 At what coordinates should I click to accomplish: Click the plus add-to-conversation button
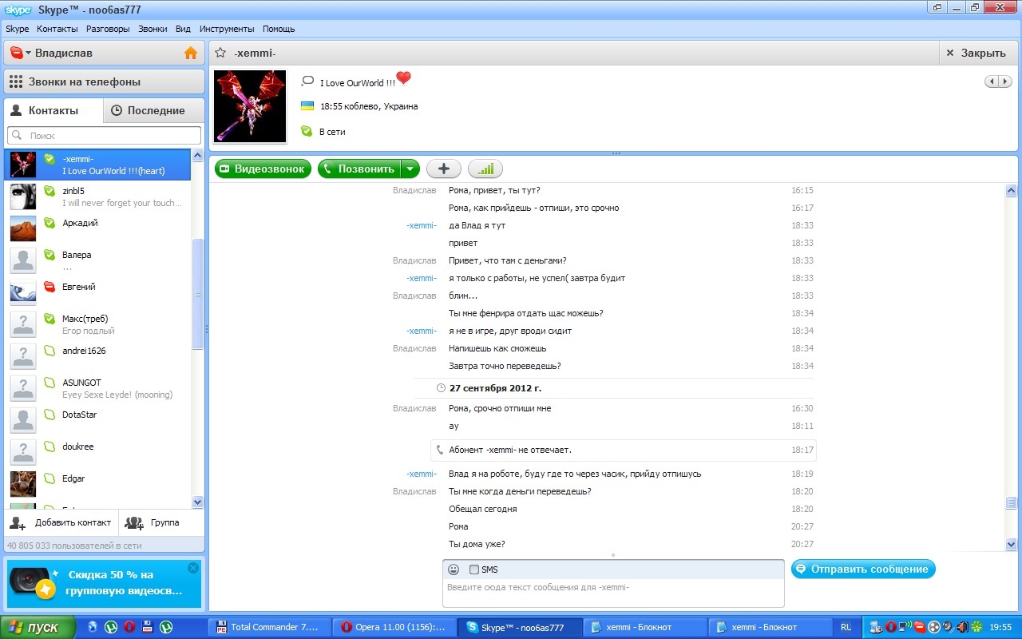point(444,169)
